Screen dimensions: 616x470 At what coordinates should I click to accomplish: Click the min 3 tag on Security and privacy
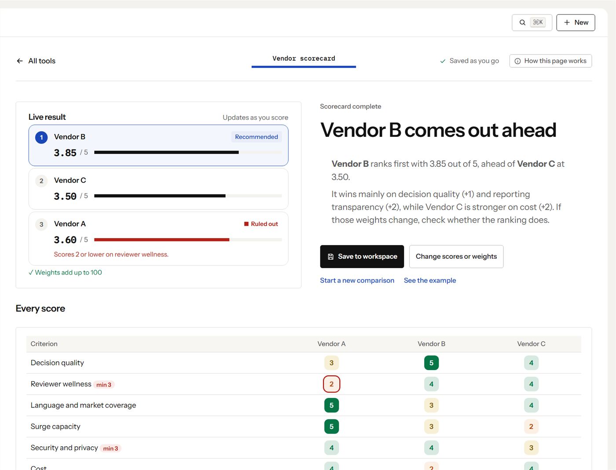click(110, 448)
